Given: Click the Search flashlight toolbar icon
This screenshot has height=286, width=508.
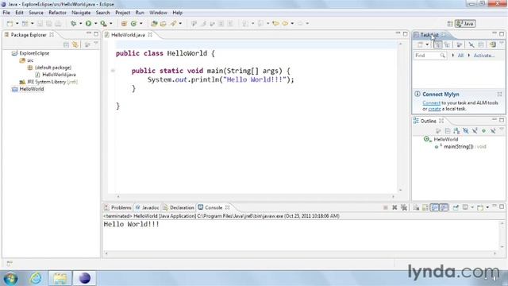Looking at the screenshot, I should [174, 23].
